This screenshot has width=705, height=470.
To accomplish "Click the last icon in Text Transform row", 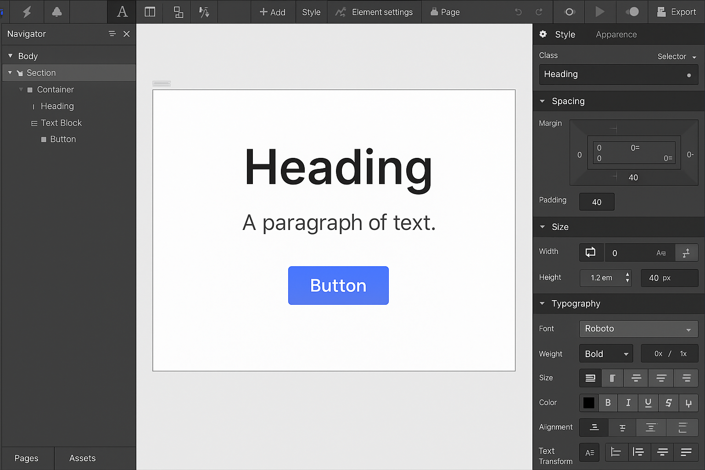I will click(686, 453).
